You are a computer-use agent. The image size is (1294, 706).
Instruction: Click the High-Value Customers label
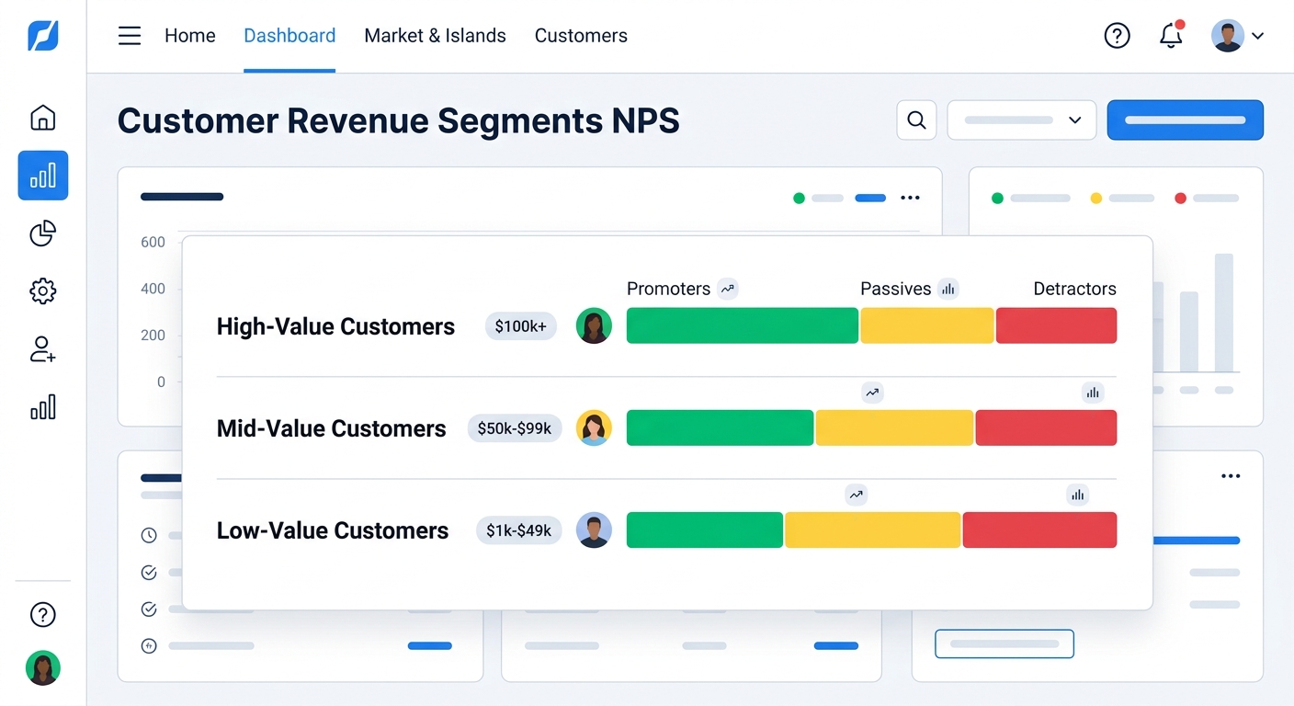pyautogui.click(x=335, y=326)
